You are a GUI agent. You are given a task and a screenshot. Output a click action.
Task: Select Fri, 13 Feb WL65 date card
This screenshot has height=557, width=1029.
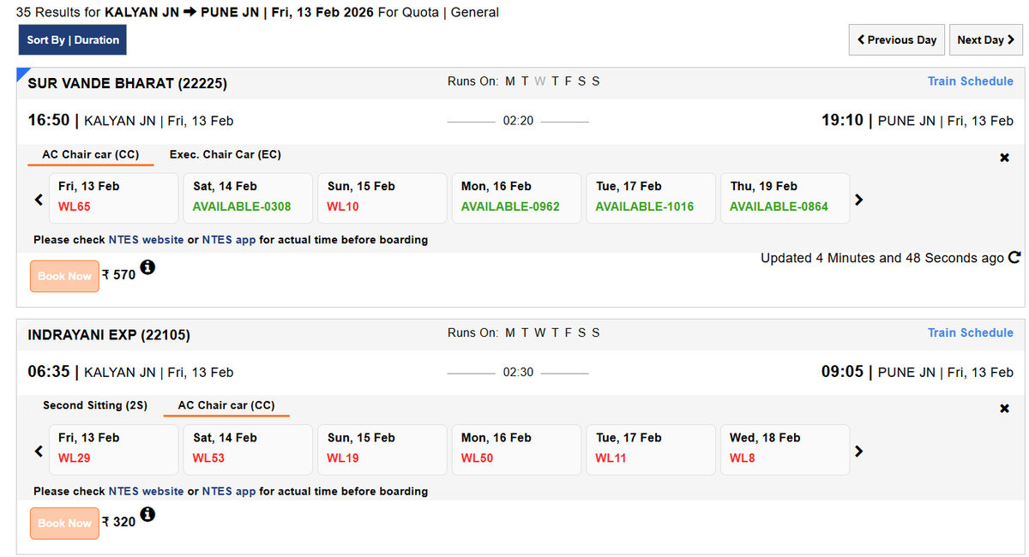pyautogui.click(x=113, y=198)
